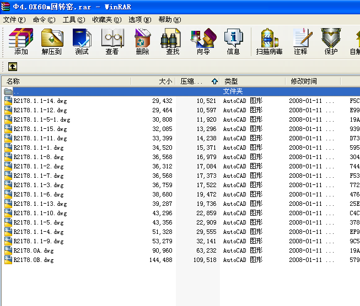Click the 保护 (Protect) shield icon
Screen dimensions: 360x306
[x=331, y=41]
